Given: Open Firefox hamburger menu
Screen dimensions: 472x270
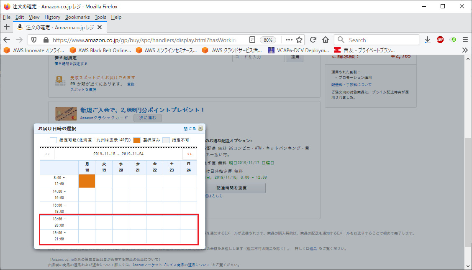Looking at the screenshot, I should point(465,40).
